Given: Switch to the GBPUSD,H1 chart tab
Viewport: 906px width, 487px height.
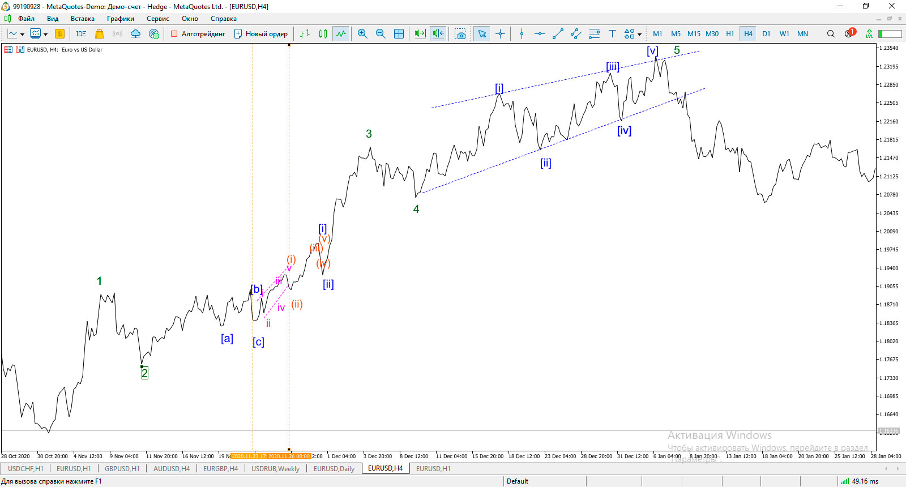Looking at the screenshot, I should [x=122, y=469].
